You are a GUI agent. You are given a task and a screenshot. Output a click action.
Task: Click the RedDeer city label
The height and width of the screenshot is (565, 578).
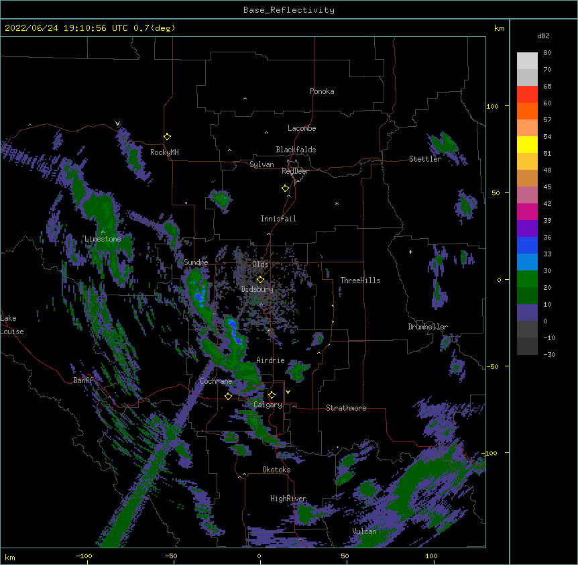tap(295, 171)
